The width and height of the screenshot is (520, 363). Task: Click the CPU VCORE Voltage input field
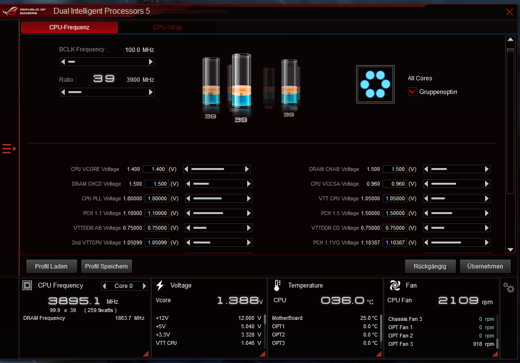click(x=155, y=169)
